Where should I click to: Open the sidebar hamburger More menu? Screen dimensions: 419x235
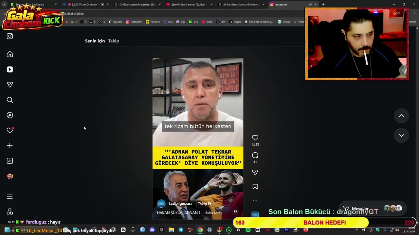(10, 196)
